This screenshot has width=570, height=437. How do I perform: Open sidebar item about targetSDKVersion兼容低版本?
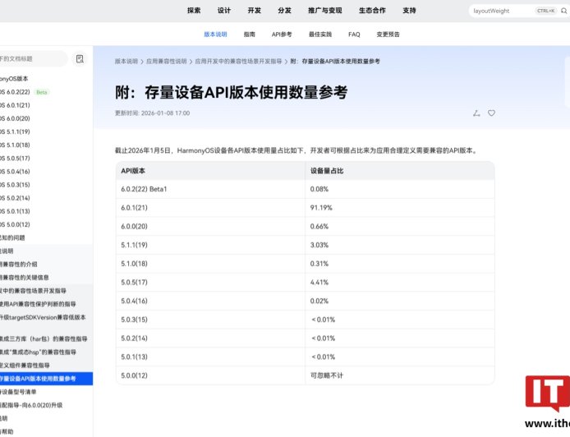click(x=43, y=317)
